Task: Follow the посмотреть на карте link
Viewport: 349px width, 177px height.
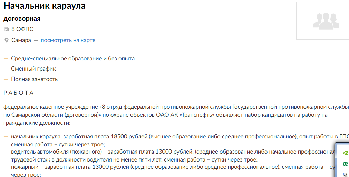Action: coord(68,40)
